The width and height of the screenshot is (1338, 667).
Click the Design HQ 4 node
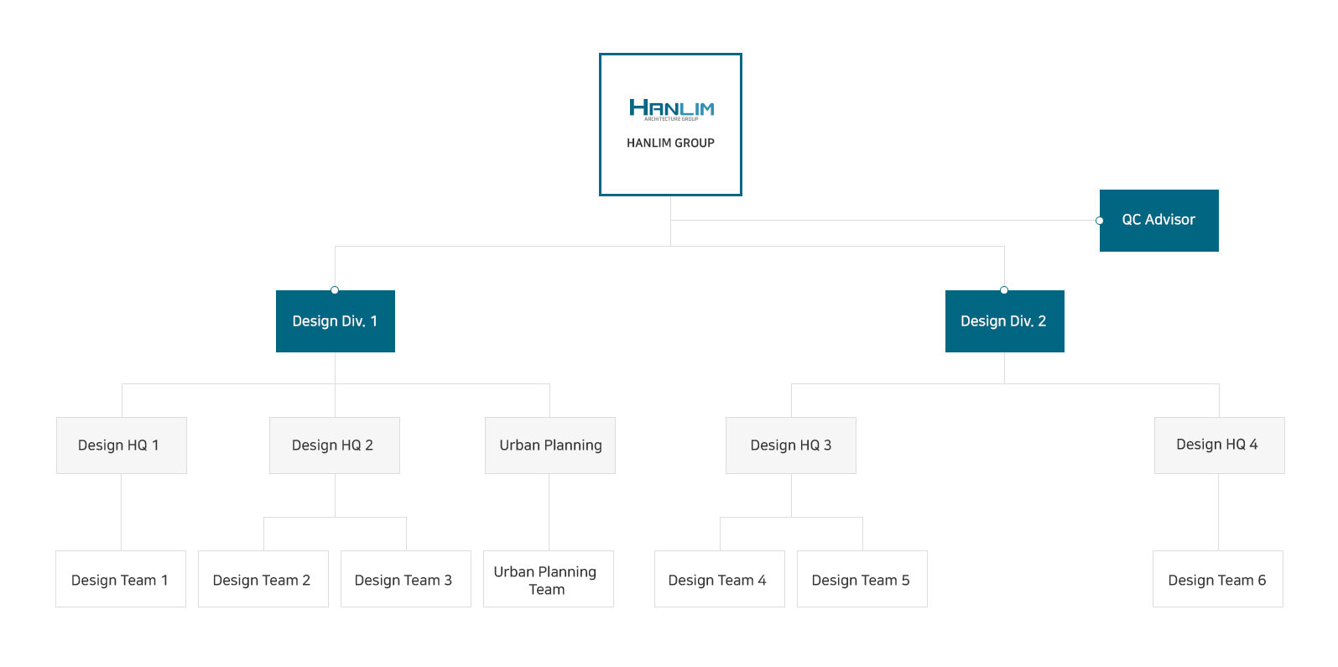1220,446
